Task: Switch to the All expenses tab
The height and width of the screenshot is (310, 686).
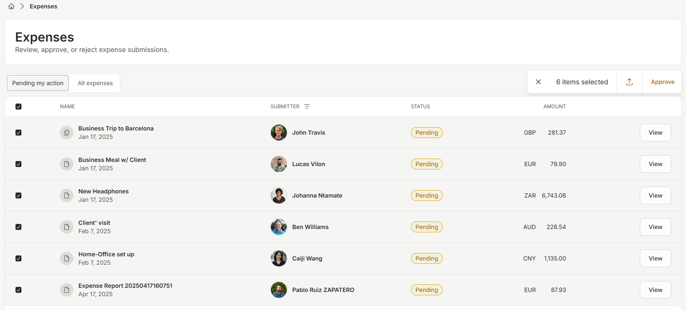Action: (x=95, y=83)
